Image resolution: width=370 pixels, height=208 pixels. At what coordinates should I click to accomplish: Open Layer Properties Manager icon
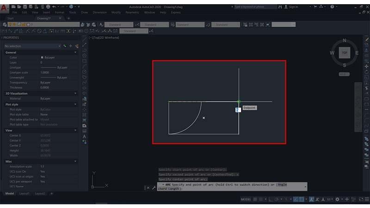point(5,24)
